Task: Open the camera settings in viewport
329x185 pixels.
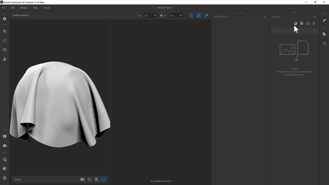Action: point(83,180)
